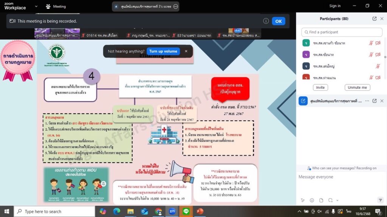Click the Find a participant search field
387x217 pixels.
342,32
